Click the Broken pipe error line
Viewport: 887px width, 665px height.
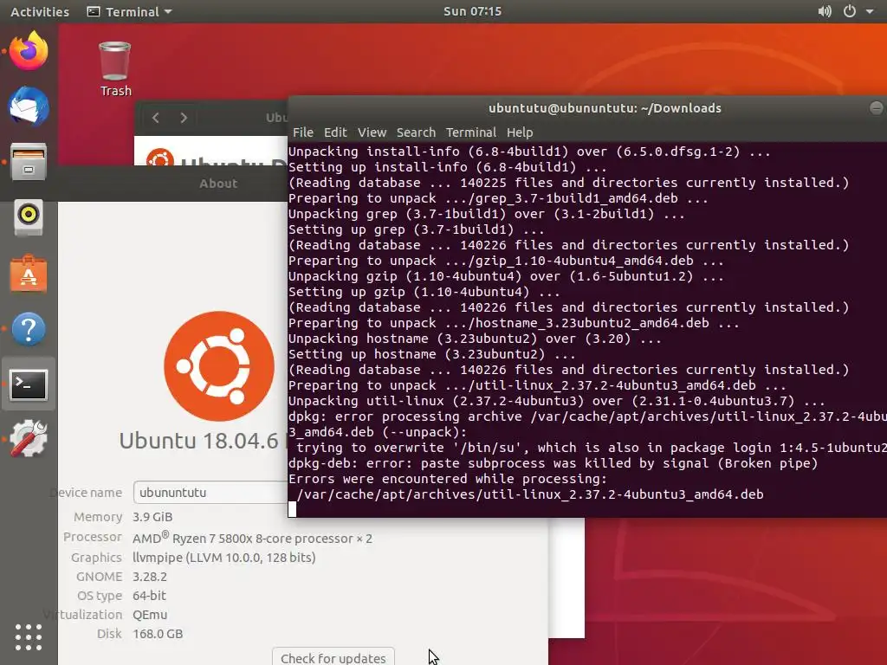[x=554, y=463]
